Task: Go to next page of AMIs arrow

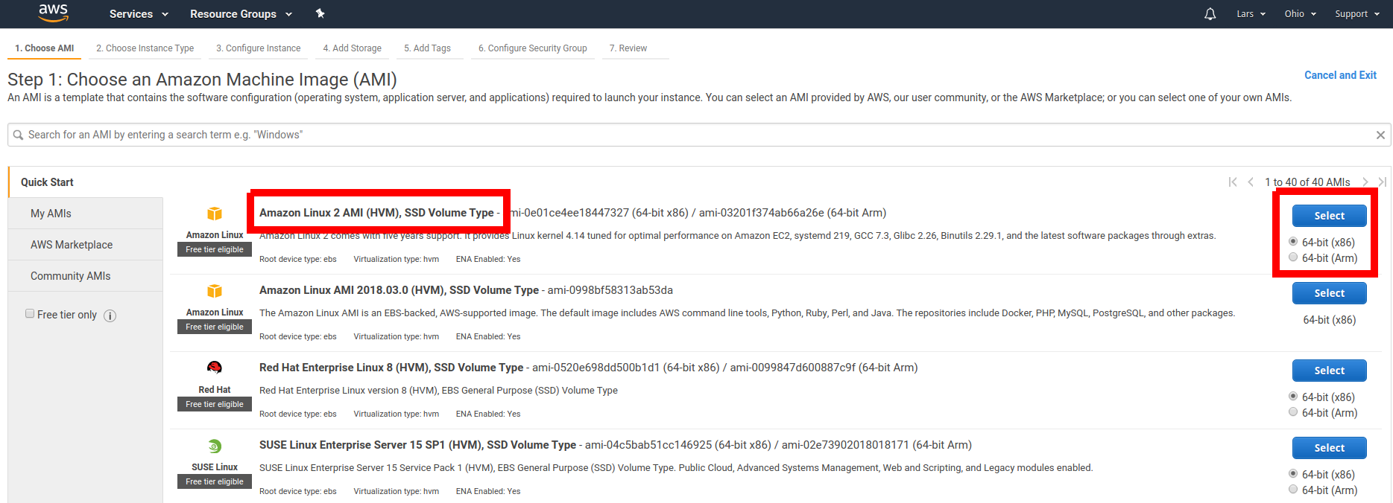Action: [x=1365, y=182]
